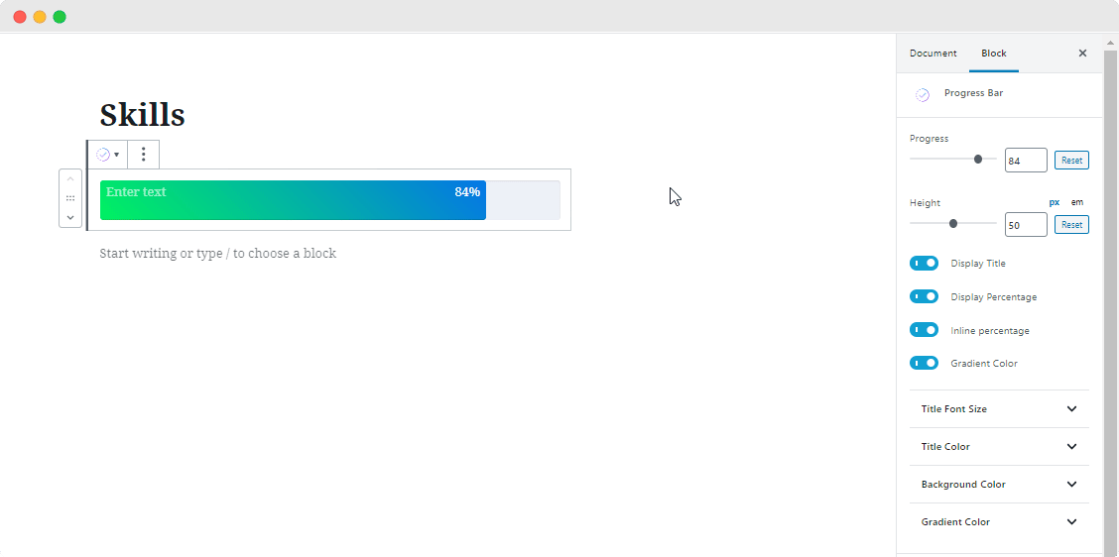Click the Progress slider handle
The width and height of the screenshot is (1119, 557).
[978, 159]
